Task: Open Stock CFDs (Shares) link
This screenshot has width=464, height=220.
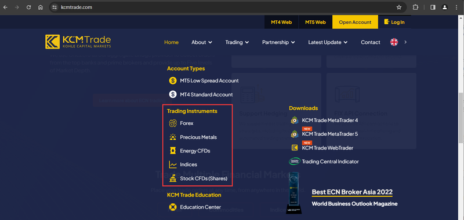Action: click(x=204, y=178)
